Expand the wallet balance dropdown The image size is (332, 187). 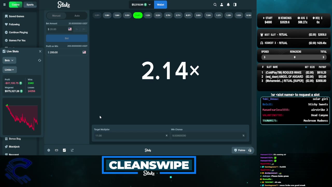149,5
